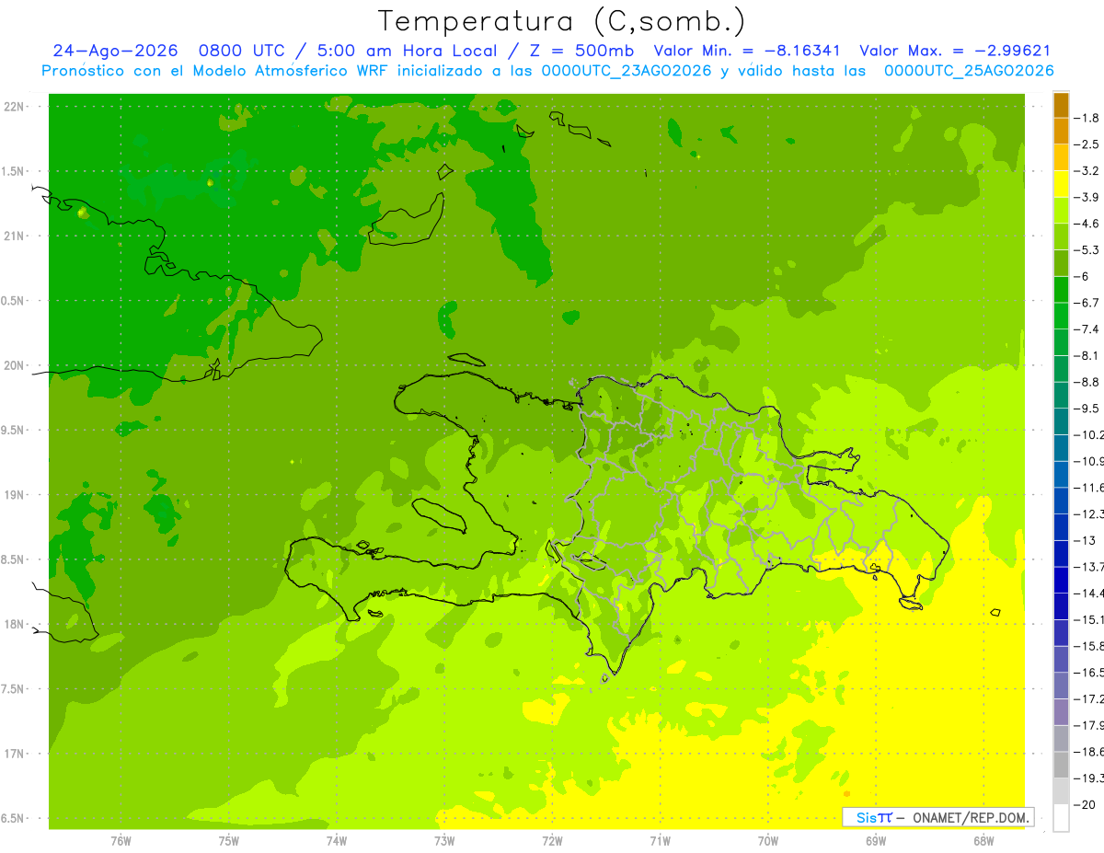
Task: Click the "19N" latitude label
Action: click(14, 495)
